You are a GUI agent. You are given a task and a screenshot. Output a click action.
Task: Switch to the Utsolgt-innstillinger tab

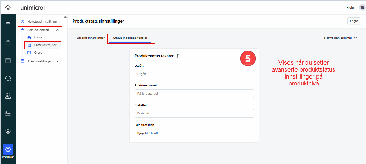91,38
